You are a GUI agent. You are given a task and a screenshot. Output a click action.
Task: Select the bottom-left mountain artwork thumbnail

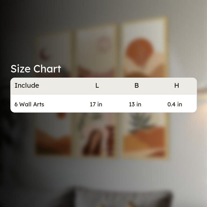click(x=53, y=134)
